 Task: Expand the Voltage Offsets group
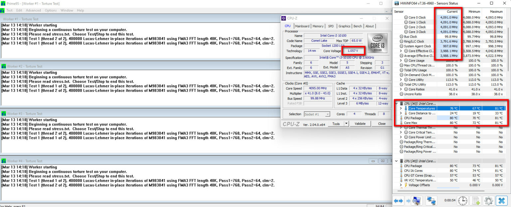(401, 185)
